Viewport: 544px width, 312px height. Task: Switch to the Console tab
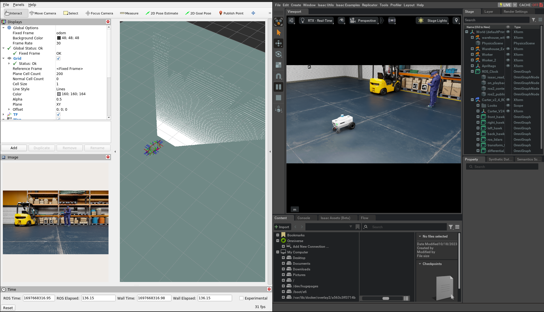click(303, 218)
